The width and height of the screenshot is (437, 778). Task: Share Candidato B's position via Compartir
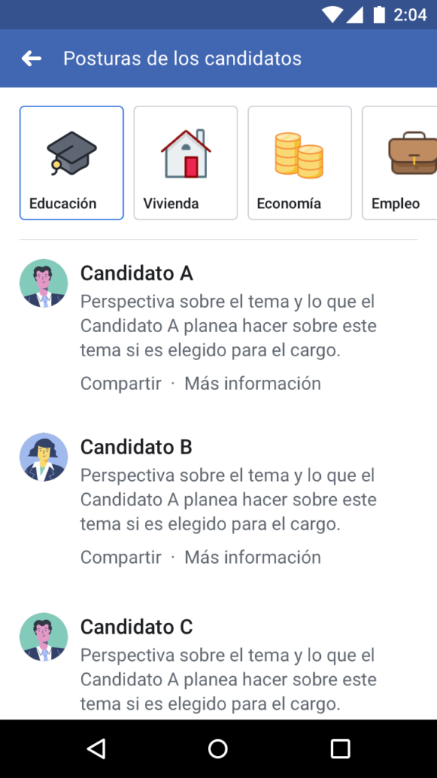(x=121, y=557)
